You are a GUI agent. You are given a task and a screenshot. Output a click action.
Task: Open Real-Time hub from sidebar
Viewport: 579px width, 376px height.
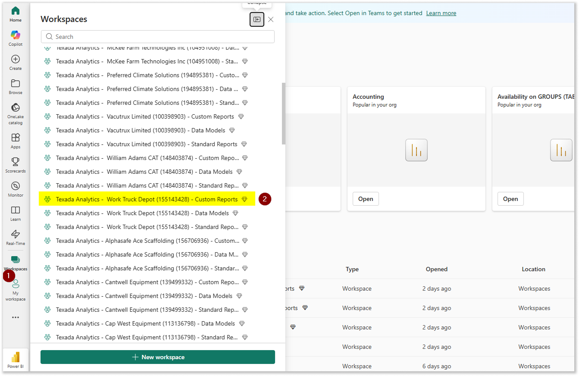point(16,237)
